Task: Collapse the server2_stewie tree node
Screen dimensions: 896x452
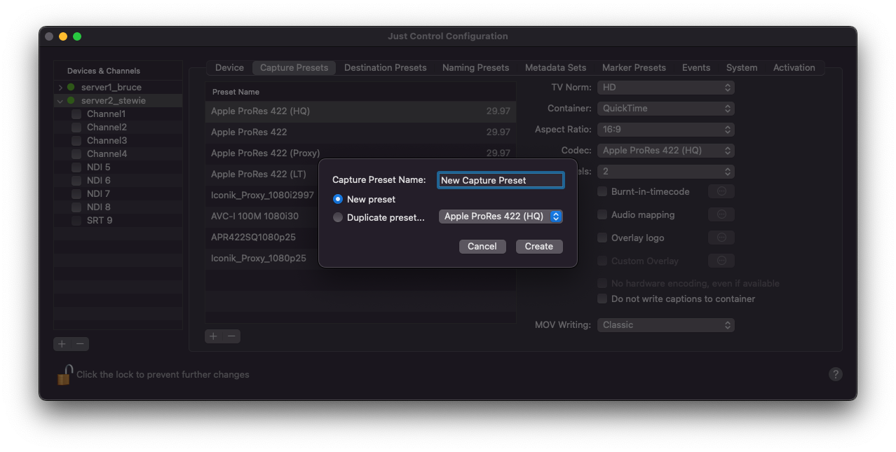Action: point(60,101)
